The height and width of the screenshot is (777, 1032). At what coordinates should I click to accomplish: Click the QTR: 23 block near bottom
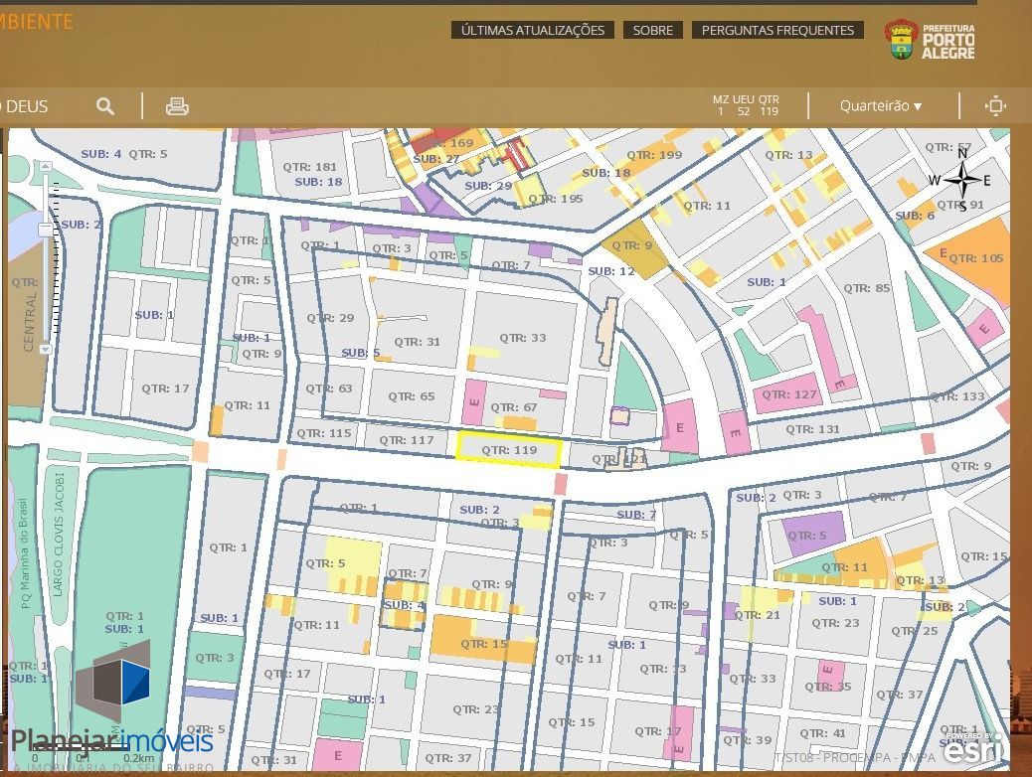(475, 709)
